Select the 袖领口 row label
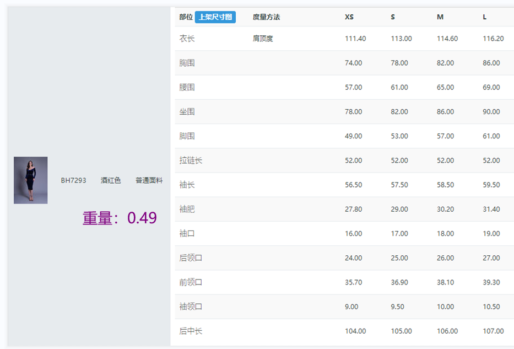514x349 pixels. coord(191,307)
